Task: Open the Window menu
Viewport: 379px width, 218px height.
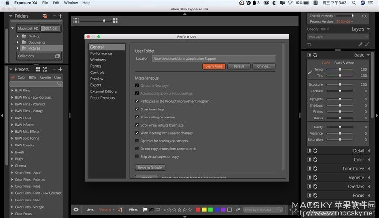Action: click(71, 3)
